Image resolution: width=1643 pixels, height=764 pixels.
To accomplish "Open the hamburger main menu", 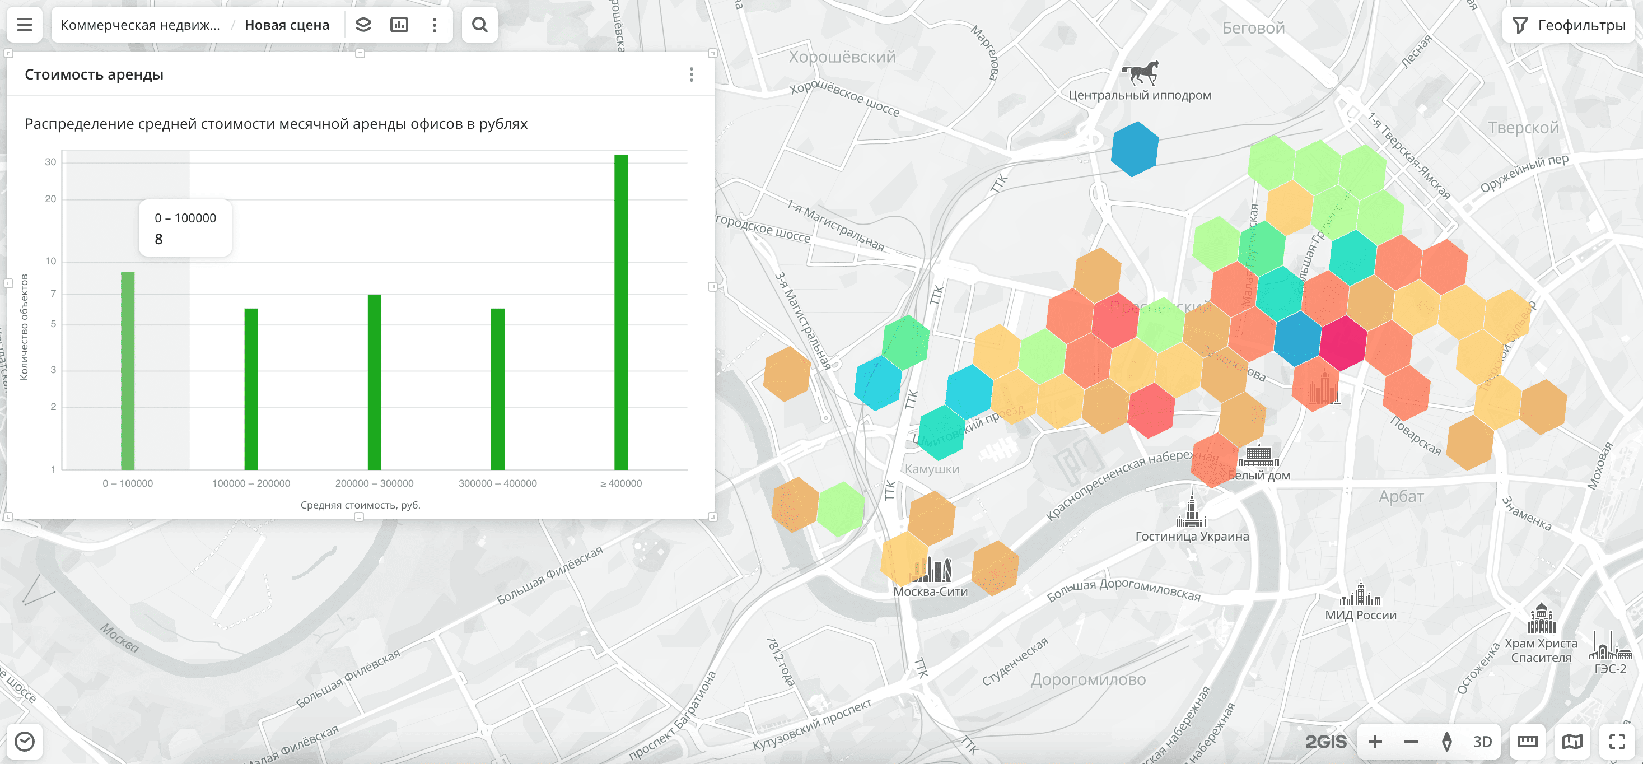I will [24, 25].
